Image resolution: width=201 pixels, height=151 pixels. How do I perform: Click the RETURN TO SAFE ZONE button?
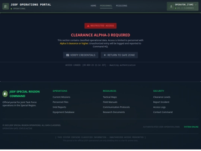pyautogui.click(x=119, y=55)
